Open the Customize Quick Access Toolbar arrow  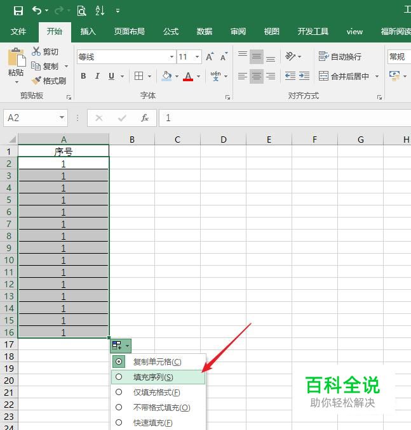point(118,11)
